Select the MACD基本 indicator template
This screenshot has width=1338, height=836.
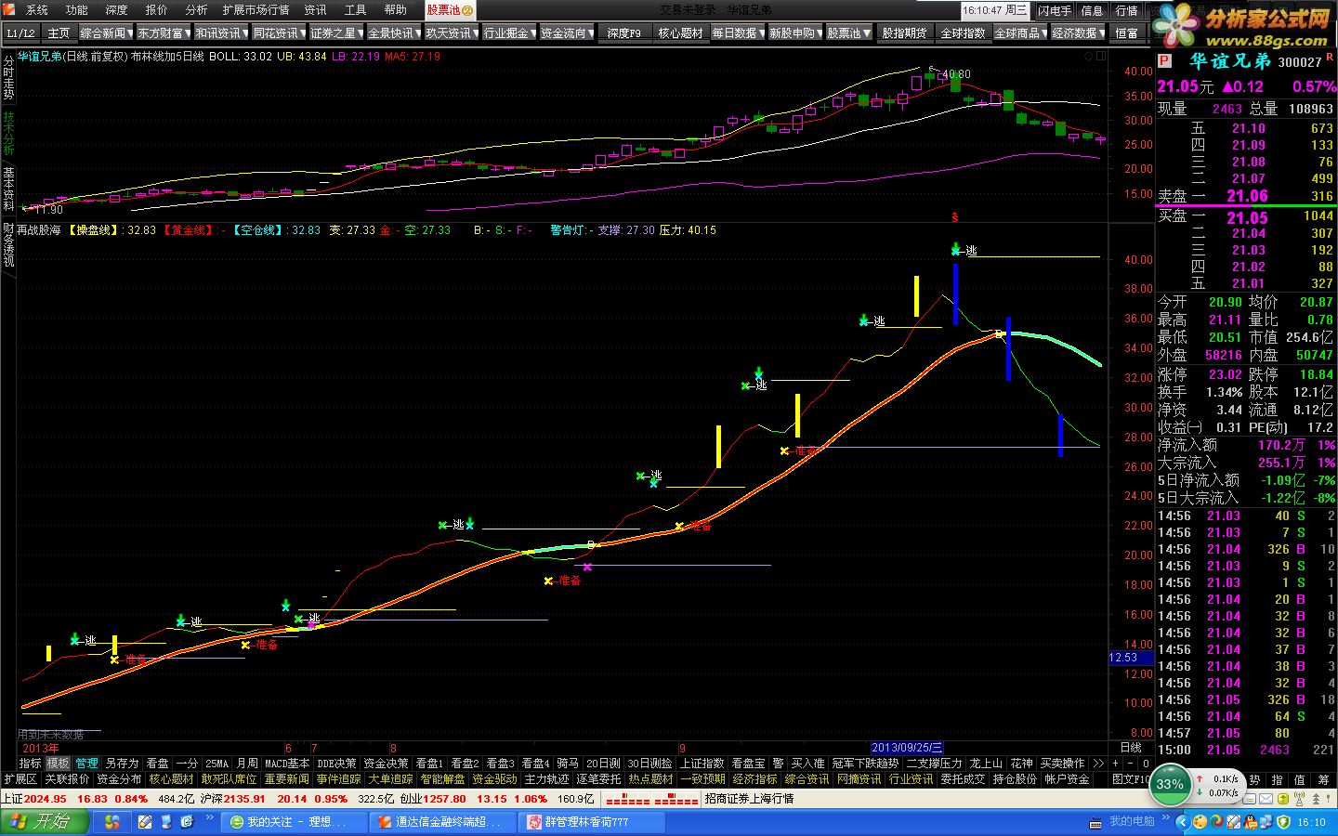pos(287,764)
